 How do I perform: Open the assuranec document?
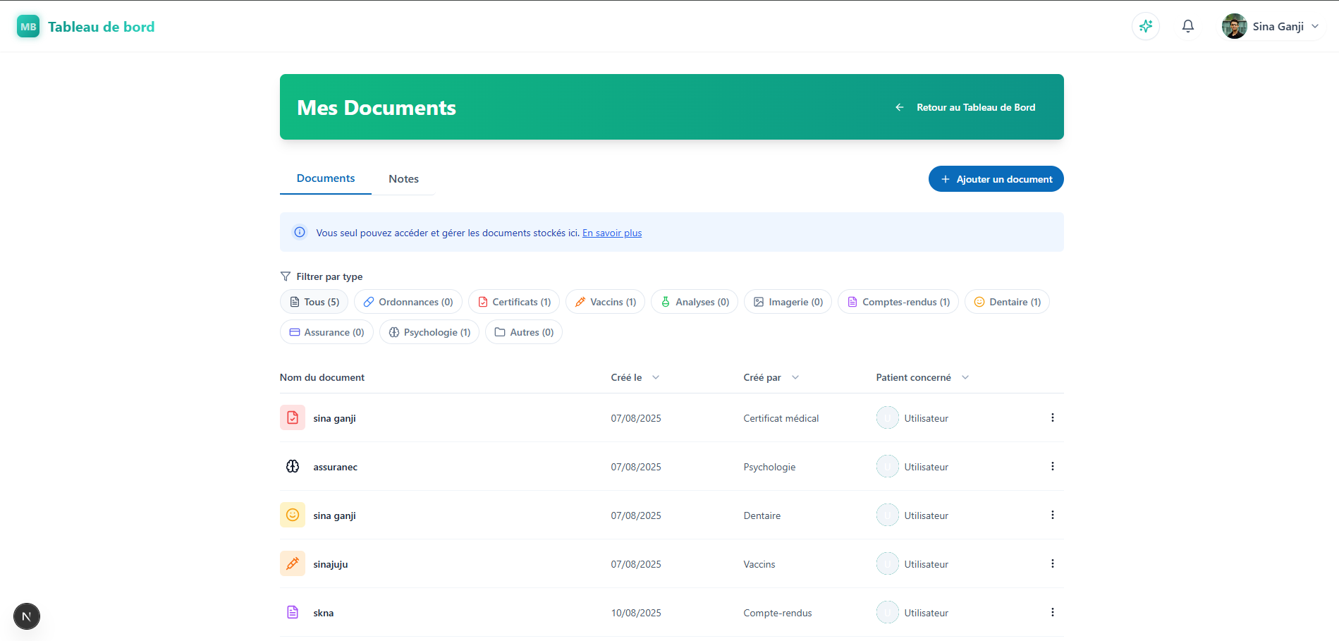[x=336, y=467]
